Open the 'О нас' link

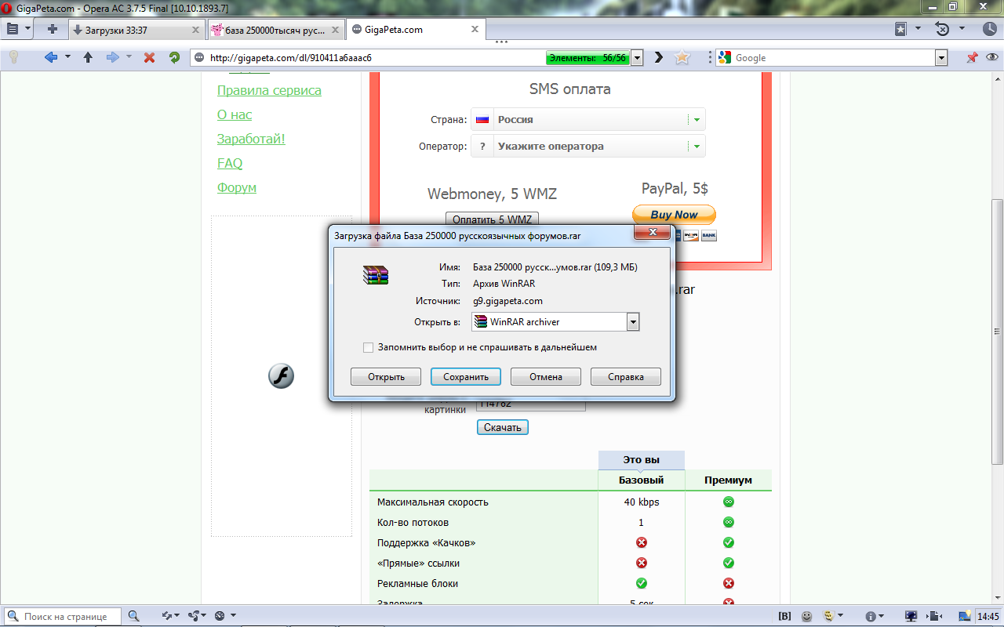tap(235, 114)
